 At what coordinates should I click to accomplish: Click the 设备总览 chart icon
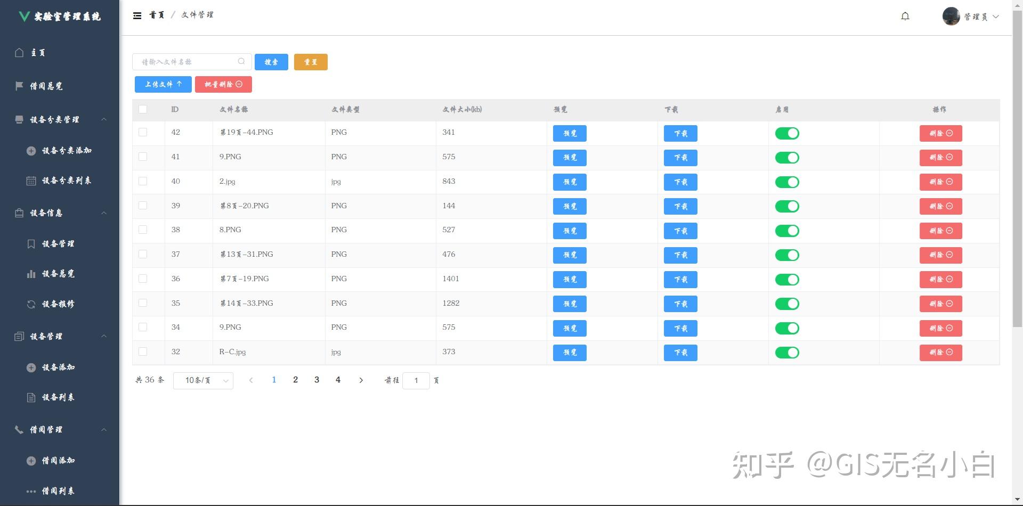pyautogui.click(x=31, y=273)
